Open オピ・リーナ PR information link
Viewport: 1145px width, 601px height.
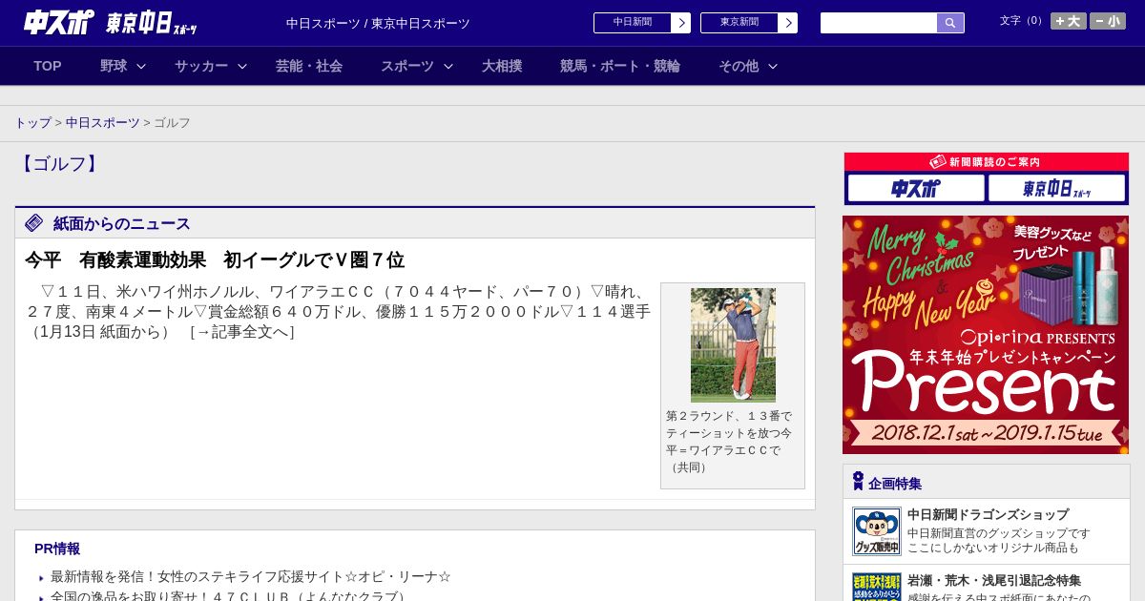(251, 577)
